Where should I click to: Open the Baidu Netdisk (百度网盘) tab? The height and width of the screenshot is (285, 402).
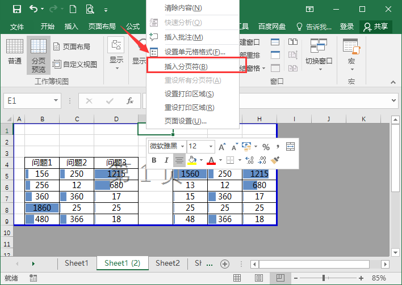click(272, 27)
